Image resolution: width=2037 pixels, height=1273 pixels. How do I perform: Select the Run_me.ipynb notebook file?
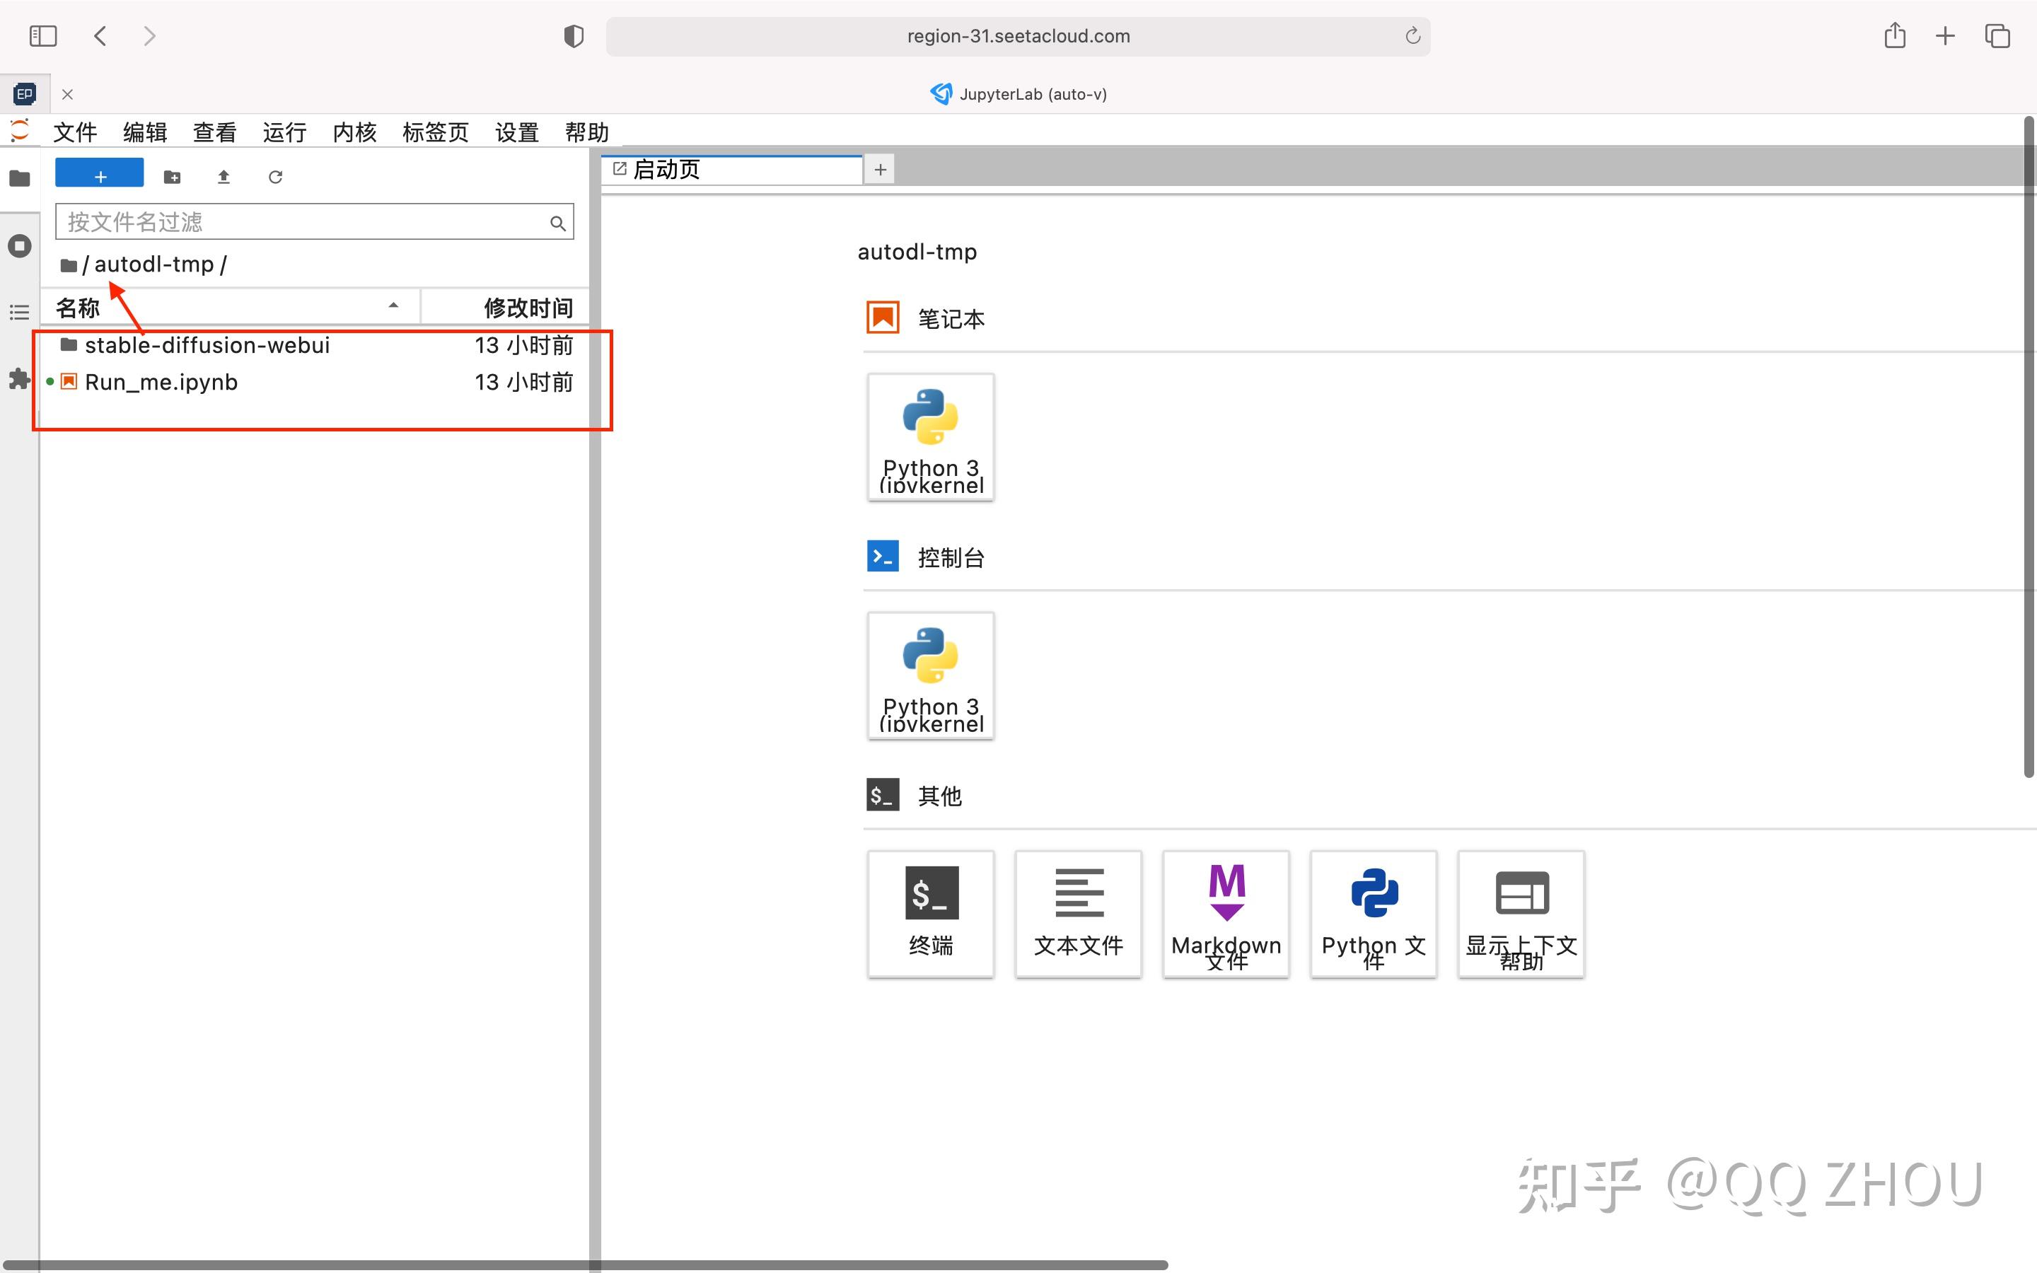(x=315, y=382)
